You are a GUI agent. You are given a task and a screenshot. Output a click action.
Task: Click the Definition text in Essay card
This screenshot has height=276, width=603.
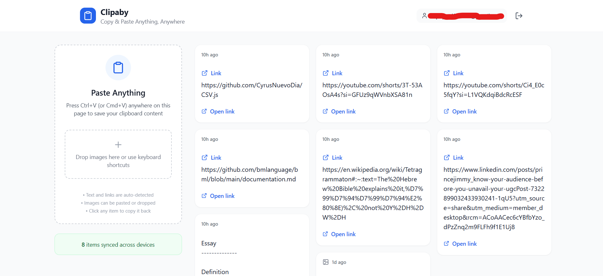[215, 272]
